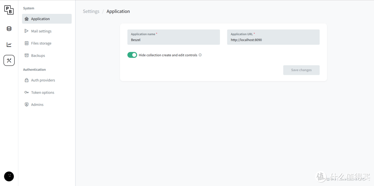This screenshot has height=186, width=374.
Task: Go to Mail settings
Action: (41, 31)
